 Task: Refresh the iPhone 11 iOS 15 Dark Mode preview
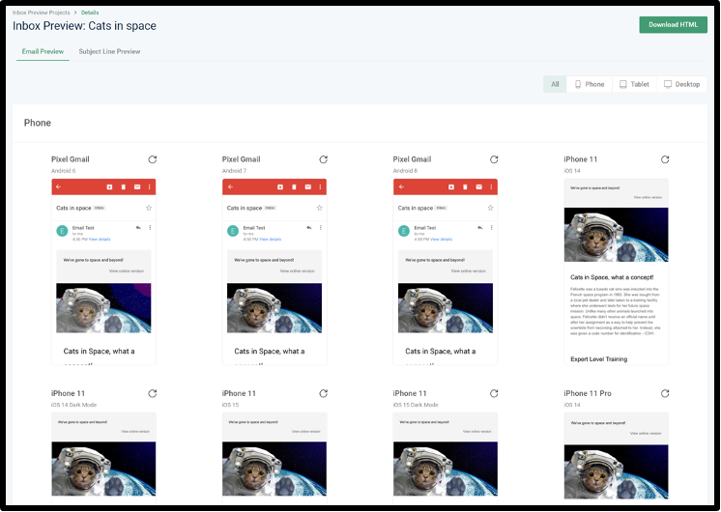494,393
